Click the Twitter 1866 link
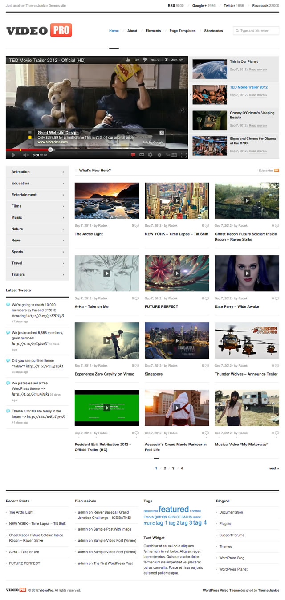 pyautogui.click(x=234, y=6)
